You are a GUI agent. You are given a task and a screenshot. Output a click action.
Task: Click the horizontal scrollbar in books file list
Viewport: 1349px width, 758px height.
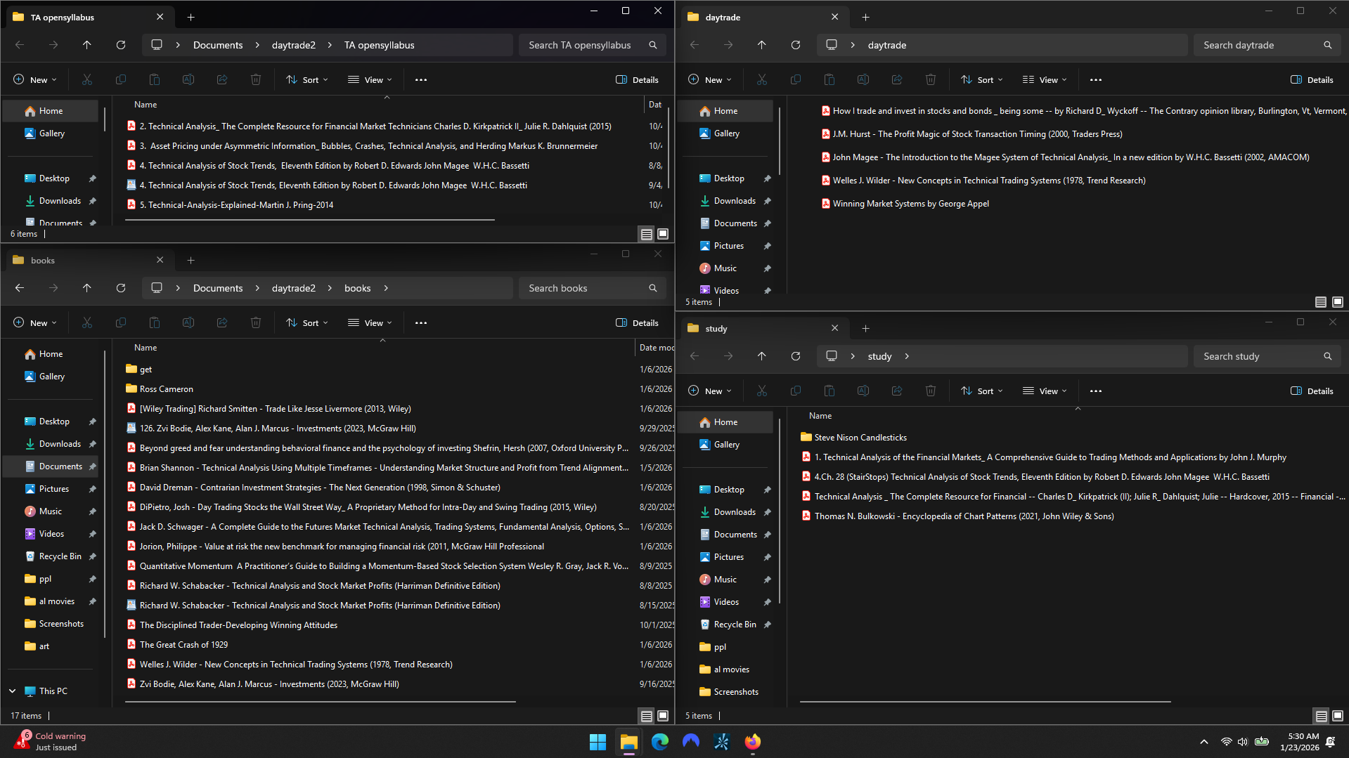tap(321, 702)
